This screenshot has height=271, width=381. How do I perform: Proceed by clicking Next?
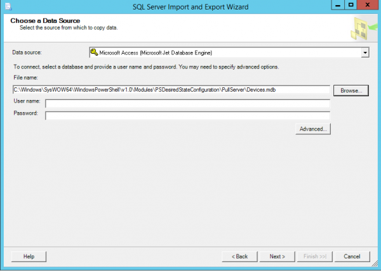(x=277, y=256)
